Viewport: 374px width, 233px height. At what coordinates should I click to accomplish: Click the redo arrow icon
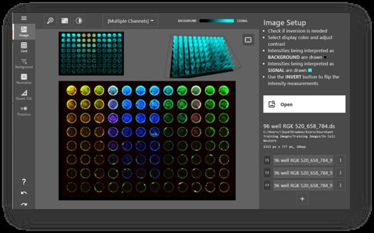click(24, 204)
